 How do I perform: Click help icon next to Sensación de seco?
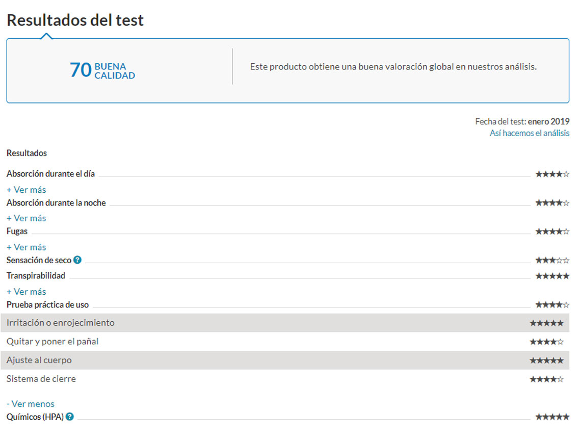(x=77, y=260)
